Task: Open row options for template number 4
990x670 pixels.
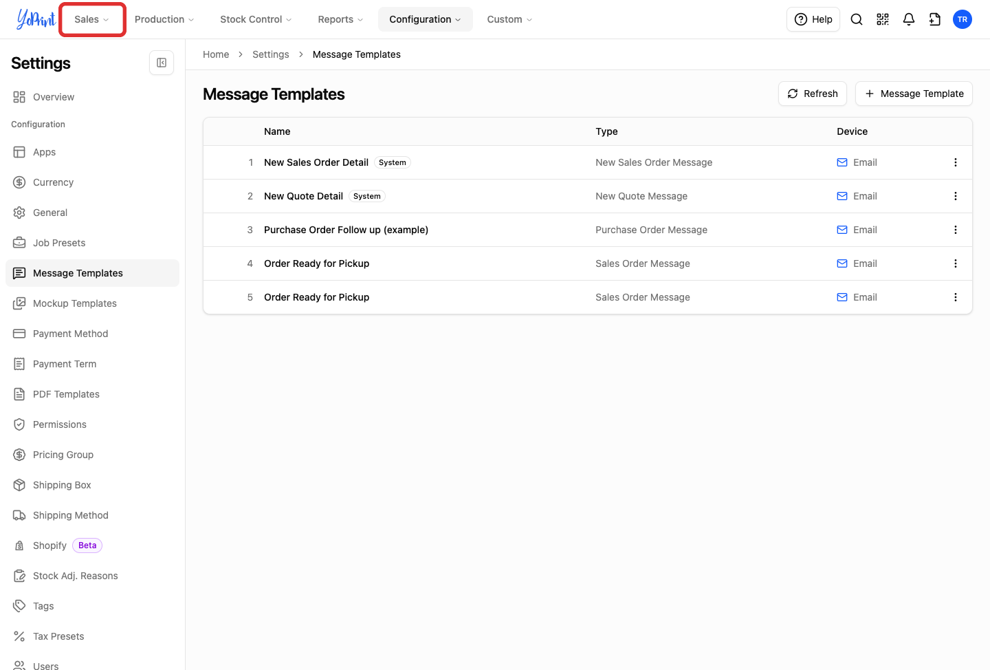Action: tap(956, 263)
